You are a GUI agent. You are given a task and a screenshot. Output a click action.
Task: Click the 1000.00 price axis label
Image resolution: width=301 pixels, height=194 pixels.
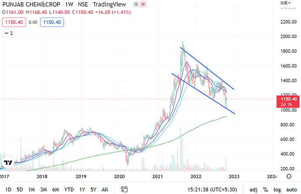288,110
